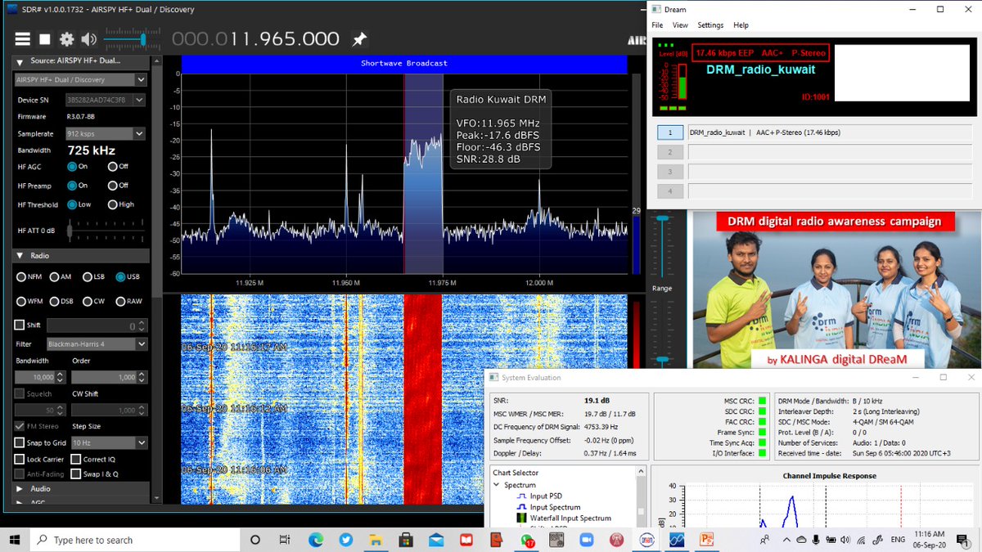The width and height of the screenshot is (982, 552).
Task: Select DSB demodulation mode
Action: pos(54,301)
